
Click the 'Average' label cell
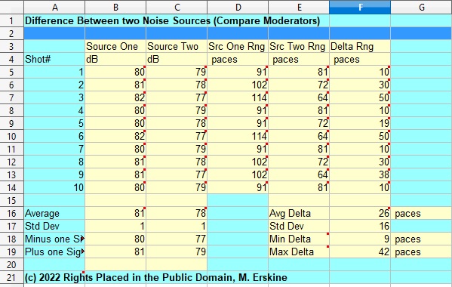point(54,213)
